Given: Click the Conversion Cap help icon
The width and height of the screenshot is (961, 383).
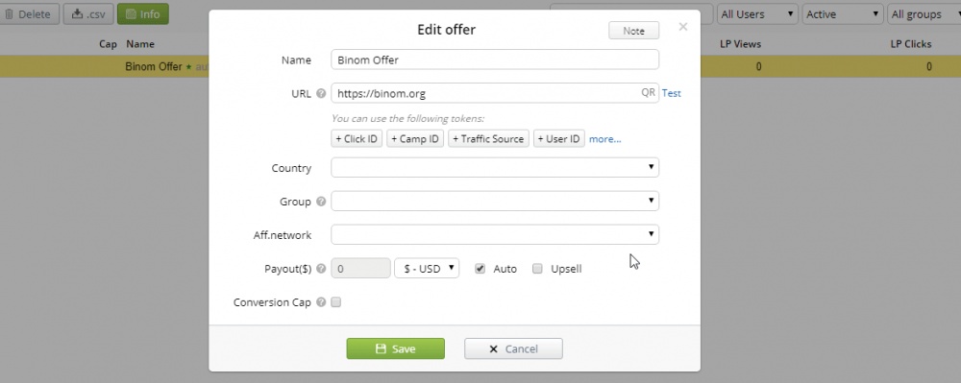Looking at the screenshot, I should pos(321,302).
